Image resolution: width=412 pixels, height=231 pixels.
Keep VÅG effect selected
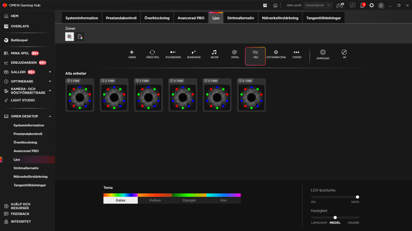[x=255, y=54]
